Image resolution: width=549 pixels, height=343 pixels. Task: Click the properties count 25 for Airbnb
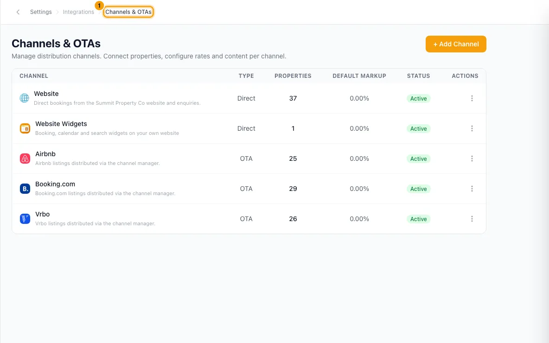click(293, 159)
